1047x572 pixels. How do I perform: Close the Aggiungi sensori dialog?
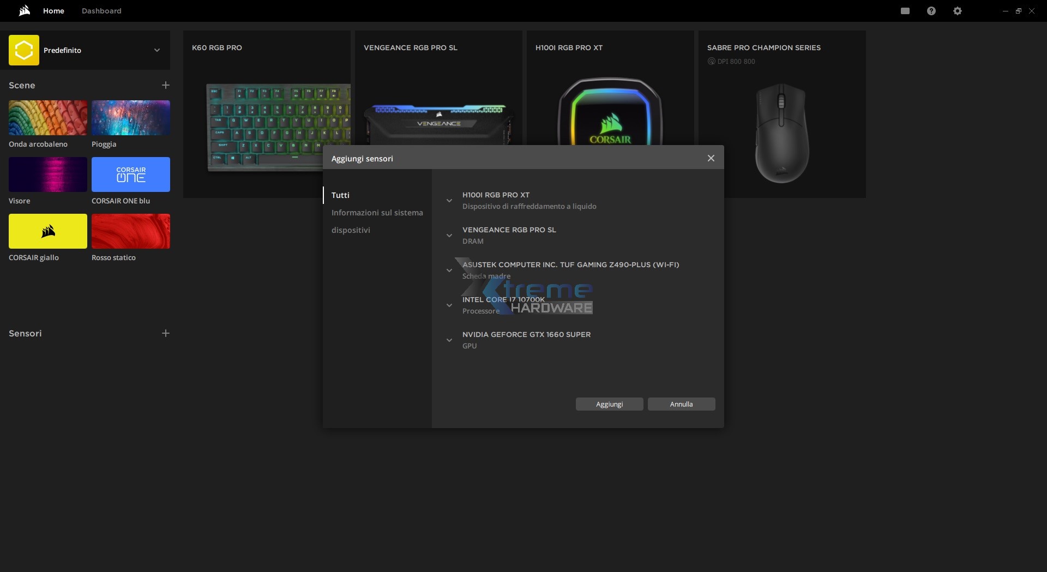[711, 158]
